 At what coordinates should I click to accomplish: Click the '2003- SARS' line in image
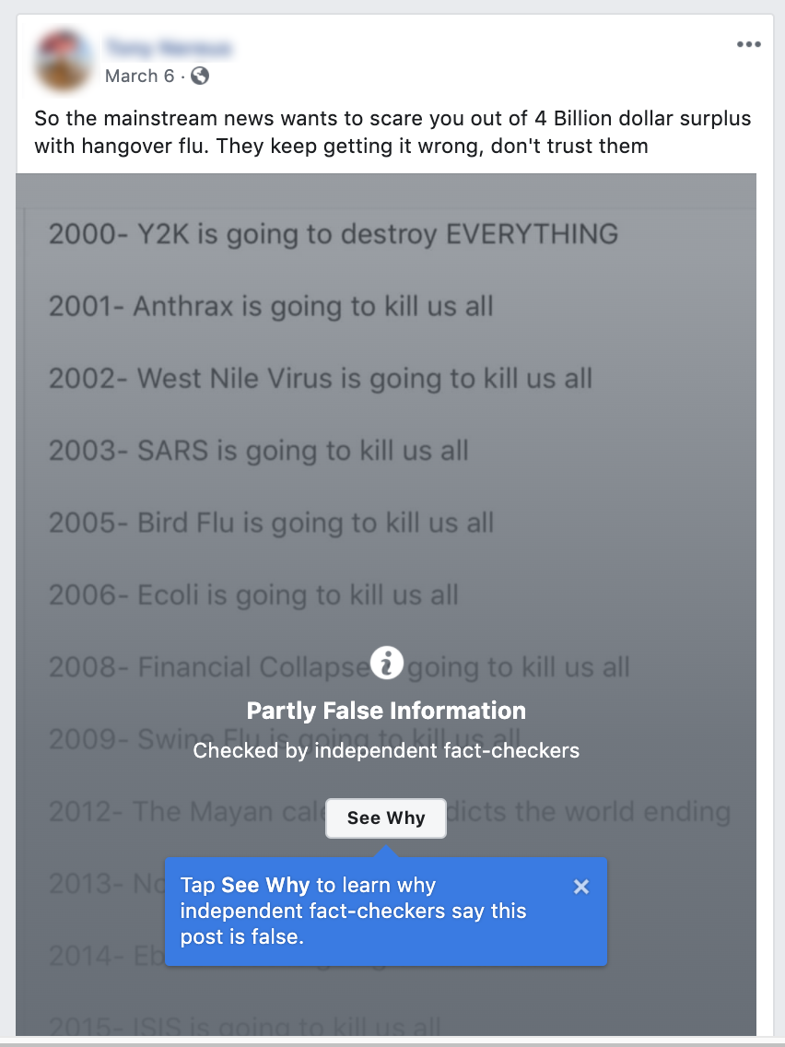(x=258, y=451)
